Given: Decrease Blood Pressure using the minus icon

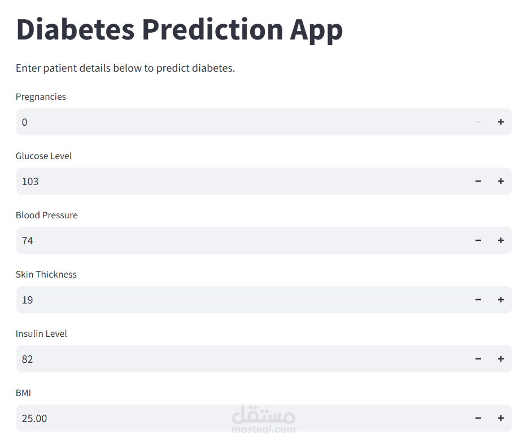Looking at the screenshot, I should (478, 240).
